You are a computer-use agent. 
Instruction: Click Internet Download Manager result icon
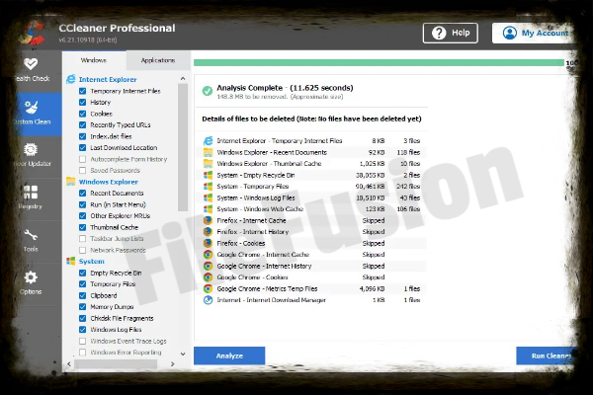pos(208,300)
